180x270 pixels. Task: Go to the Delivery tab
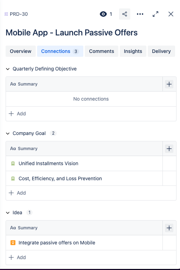pyautogui.click(x=161, y=51)
